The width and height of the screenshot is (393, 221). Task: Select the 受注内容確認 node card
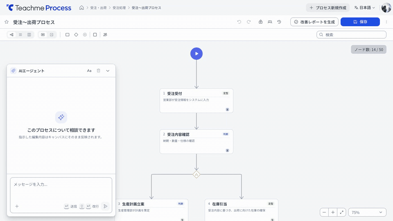pos(196,142)
